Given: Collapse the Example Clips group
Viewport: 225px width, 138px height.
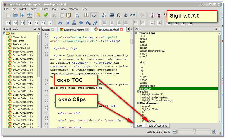Looking at the screenshot, I should pyautogui.click(x=136, y=33).
